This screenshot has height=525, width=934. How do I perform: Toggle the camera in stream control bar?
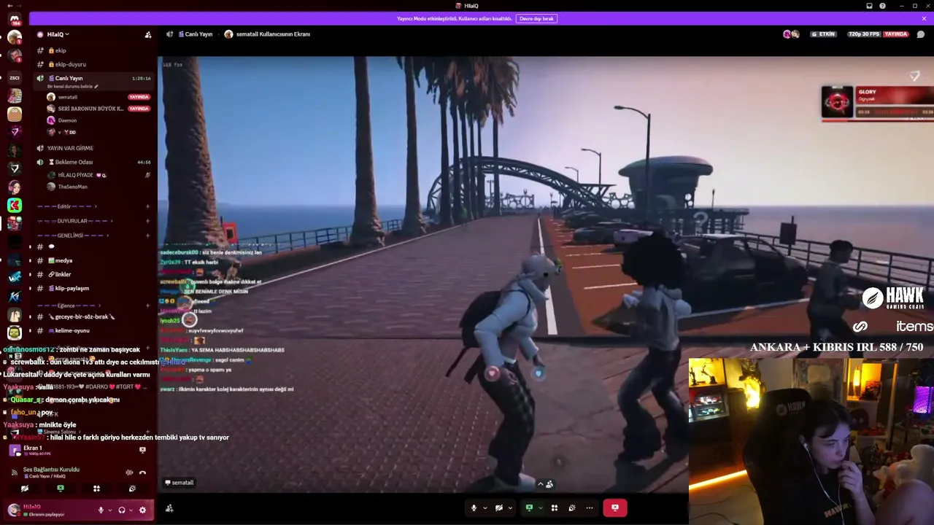(x=499, y=507)
